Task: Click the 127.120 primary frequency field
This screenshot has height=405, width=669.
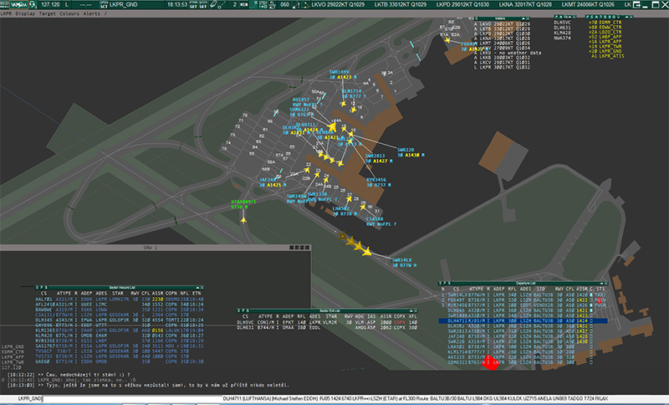Action: click(50, 4)
